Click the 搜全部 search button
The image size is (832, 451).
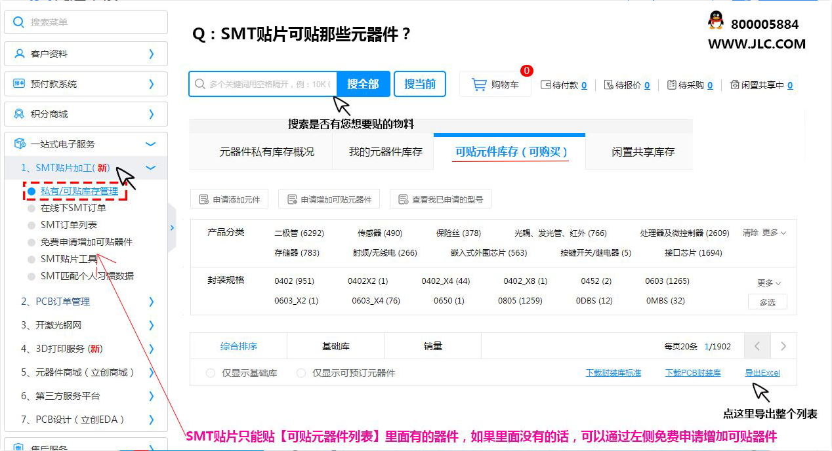[x=363, y=85]
